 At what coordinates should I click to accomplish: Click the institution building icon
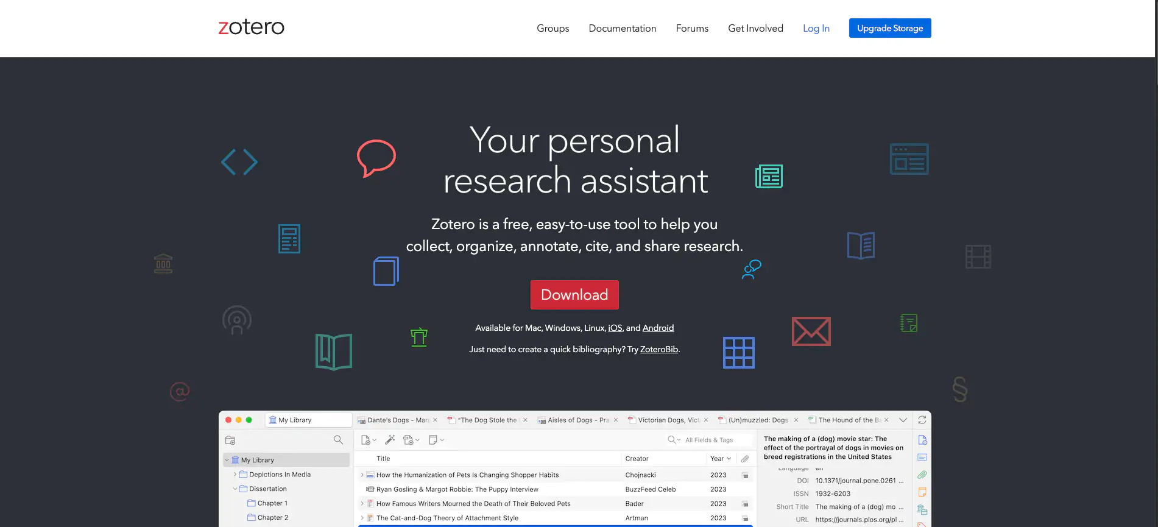click(163, 264)
